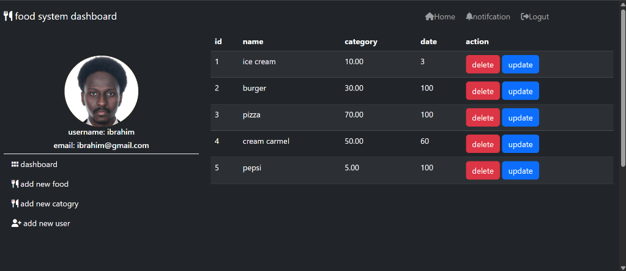Viewport: 626px width, 271px height.
Task: Click utensils icon next to add new food
Action: pyautogui.click(x=15, y=184)
